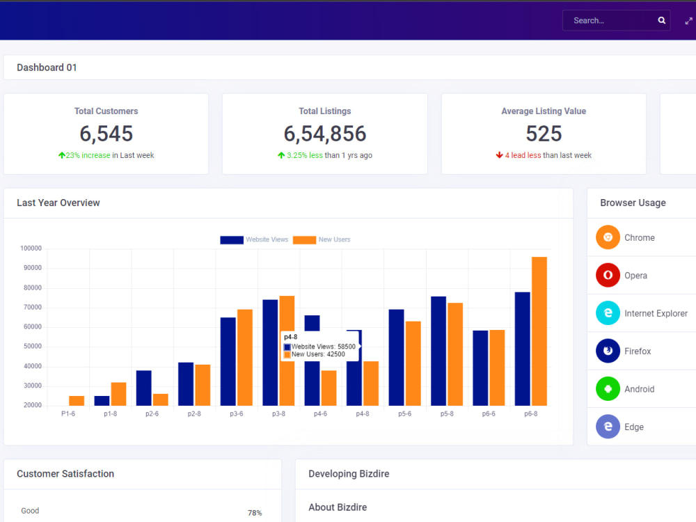The height and width of the screenshot is (522, 696).
Task: Click the green up arrow under Total Listings
Action: [281, 155]
